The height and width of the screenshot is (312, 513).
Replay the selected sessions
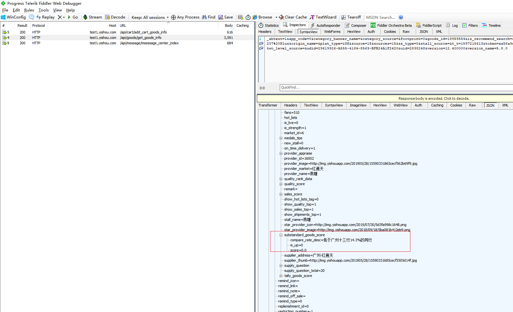coord(46,17)
